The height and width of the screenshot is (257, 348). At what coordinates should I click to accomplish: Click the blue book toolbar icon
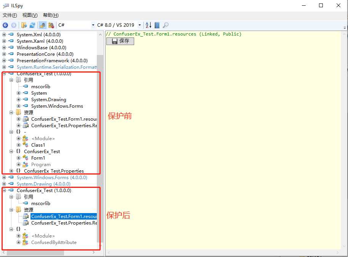[x=157, y=25]
